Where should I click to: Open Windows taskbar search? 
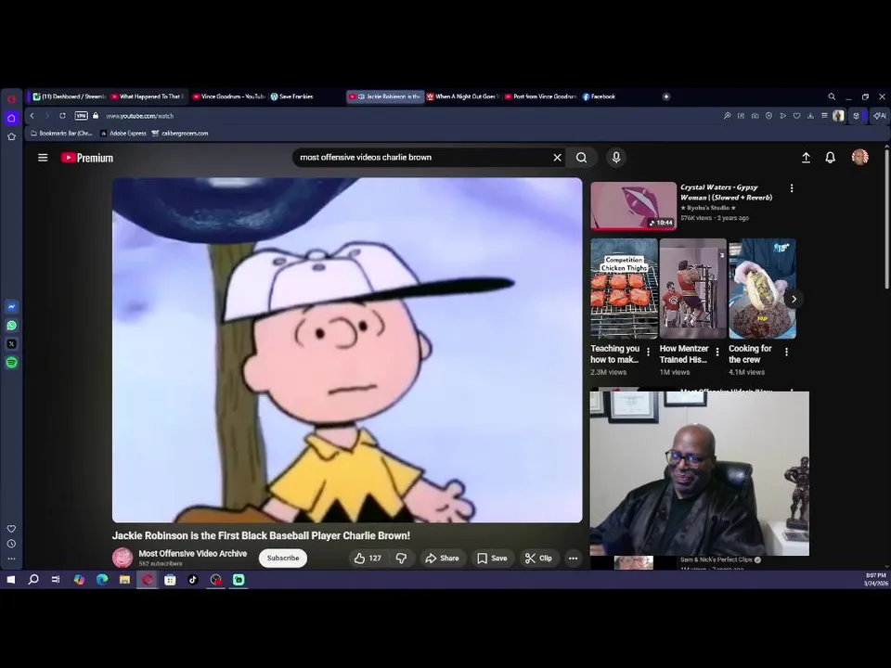pyautogui.click(x=33, y=580)
